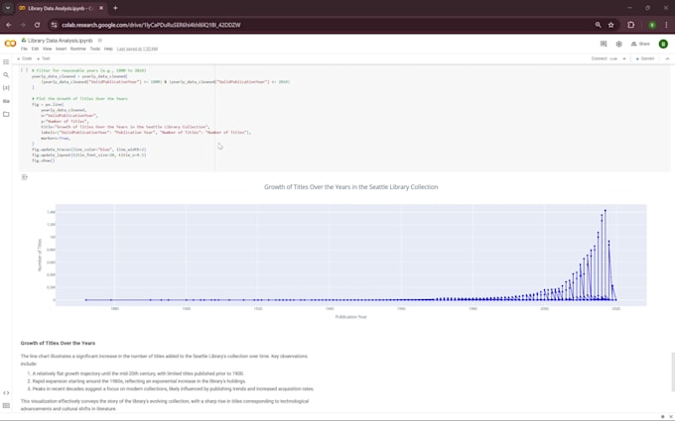Click the bold Growth of Titles heading
The width and height of the screenshot is (675, 421).
(x=58, y=344)
